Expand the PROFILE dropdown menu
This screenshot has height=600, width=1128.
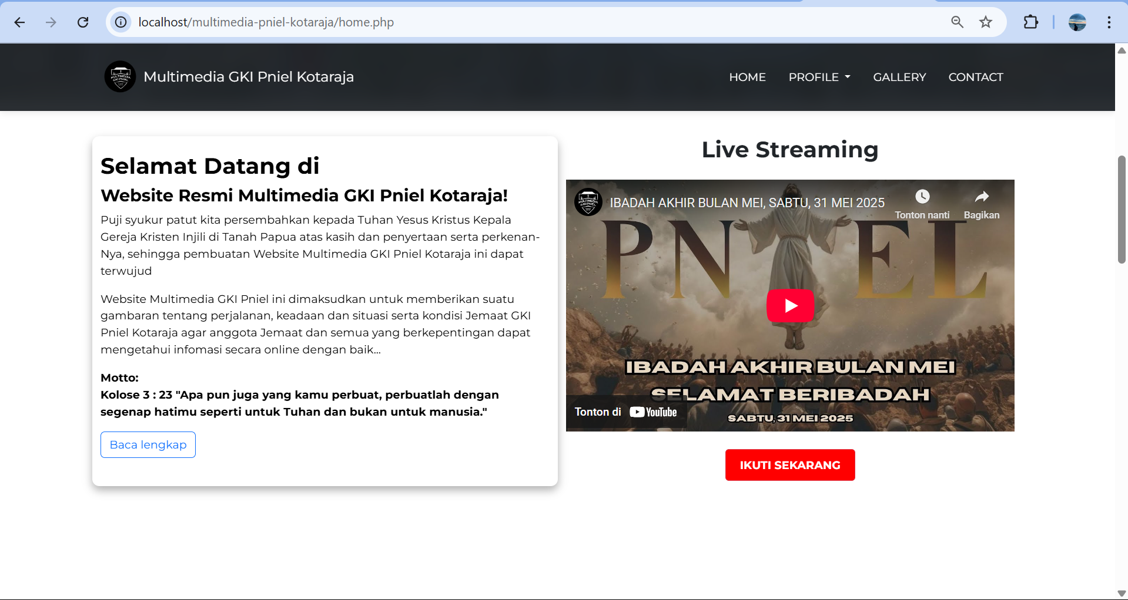[x=819, y=77]
